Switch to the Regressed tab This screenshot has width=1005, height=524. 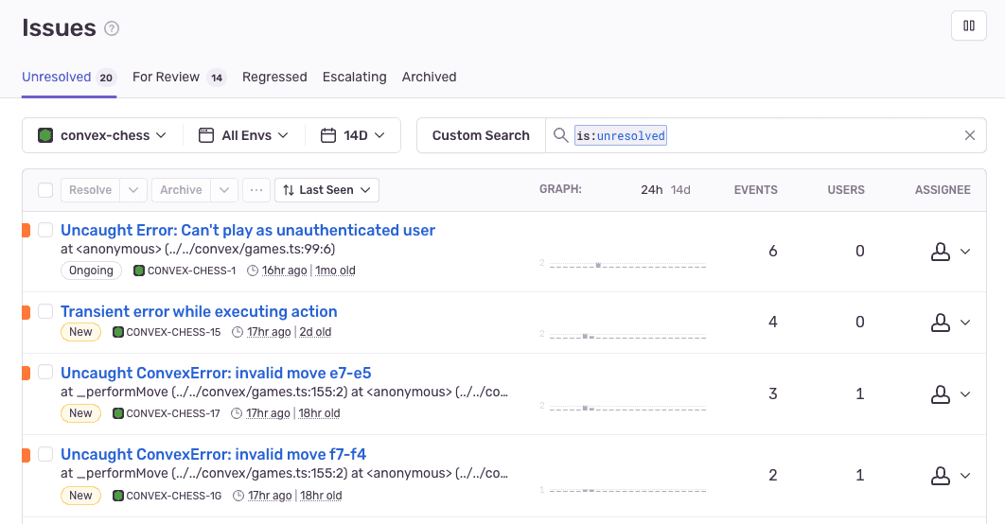[274, 78]
